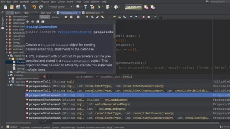
Task: Open the Debug Project dropdown arrow
Action: point(111,7)
